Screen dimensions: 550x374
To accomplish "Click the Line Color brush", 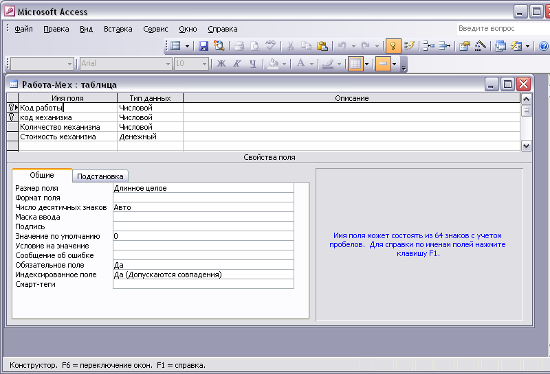I will (328, 64).
